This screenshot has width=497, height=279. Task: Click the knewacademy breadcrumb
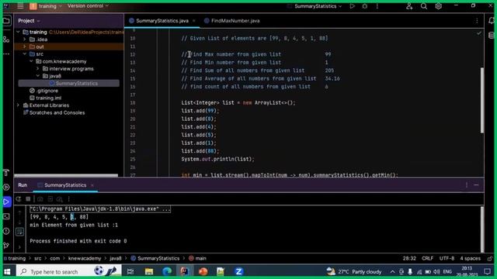(x=85, y=258)
